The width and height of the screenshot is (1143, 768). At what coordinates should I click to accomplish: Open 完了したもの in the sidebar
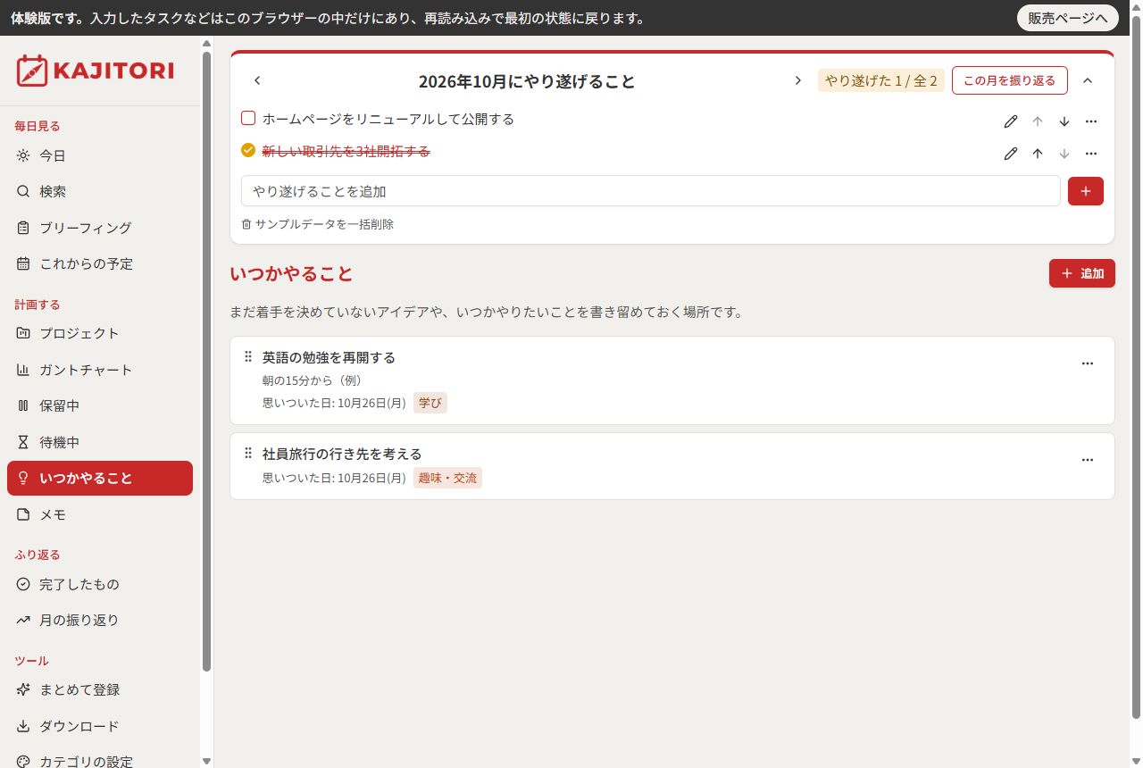(100, 584)
